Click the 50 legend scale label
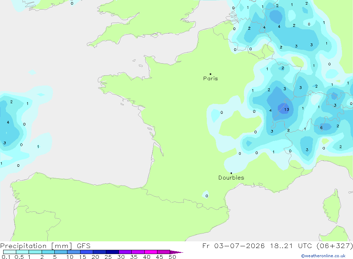This screenshot has width=353, height=259. click(x=172, y=257)
